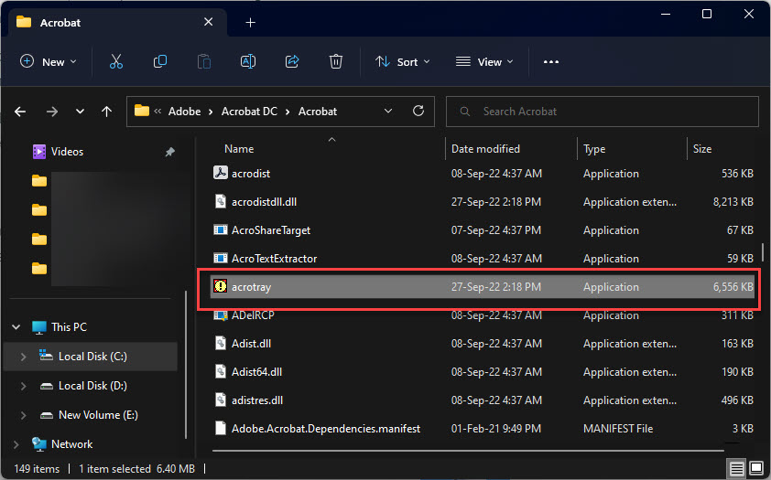
Task: Select Local Disk (D:) in sidebar
Action: [92, 386]
